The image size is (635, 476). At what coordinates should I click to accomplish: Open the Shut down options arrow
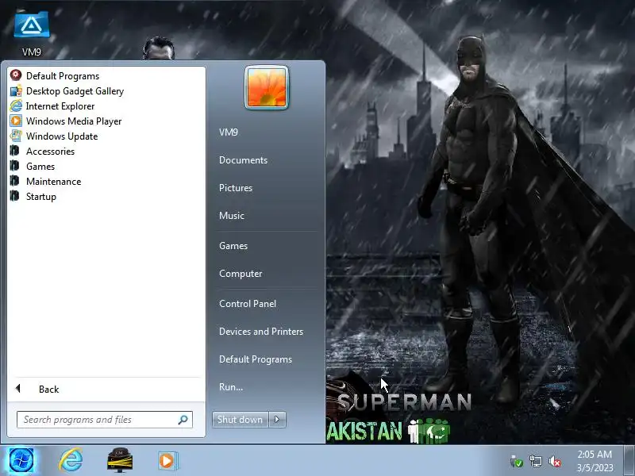pos(277,420)
